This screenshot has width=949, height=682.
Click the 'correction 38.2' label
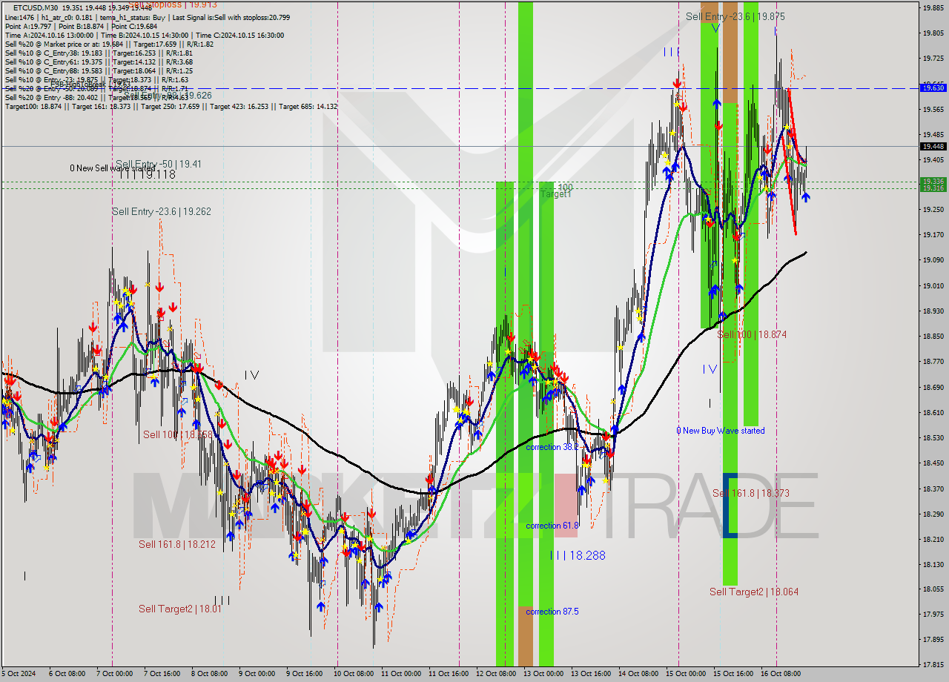[552, 447]
